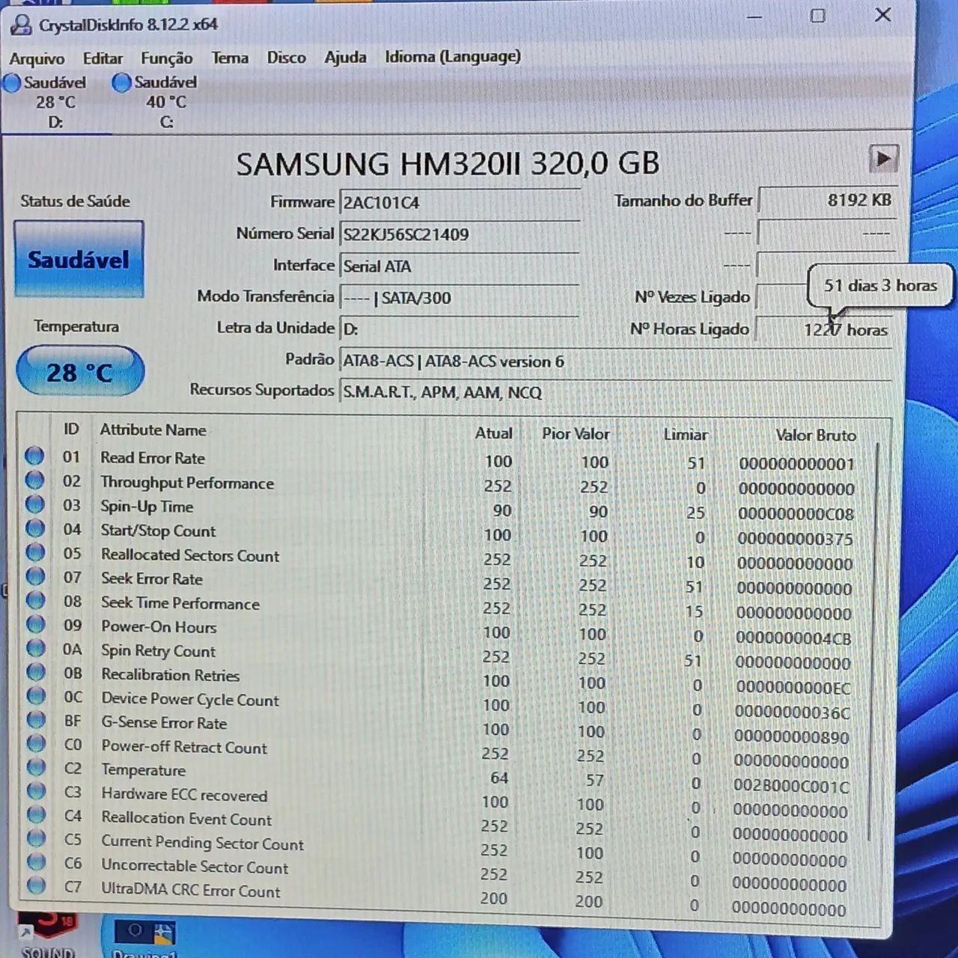Click raw value 00000000036C

[793, 712]
